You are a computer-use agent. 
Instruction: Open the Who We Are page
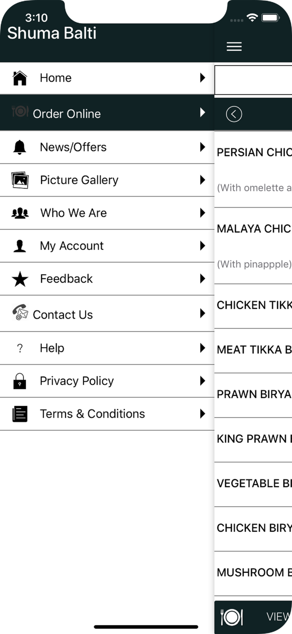pos(73,213)
